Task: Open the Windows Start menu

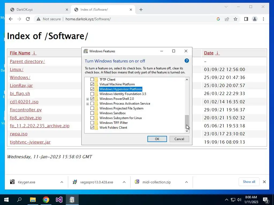Action: 6,200
